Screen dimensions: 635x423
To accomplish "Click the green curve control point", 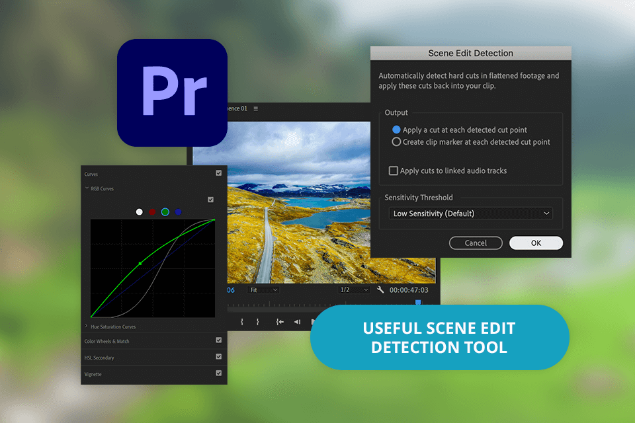I will tap(140, 264).
